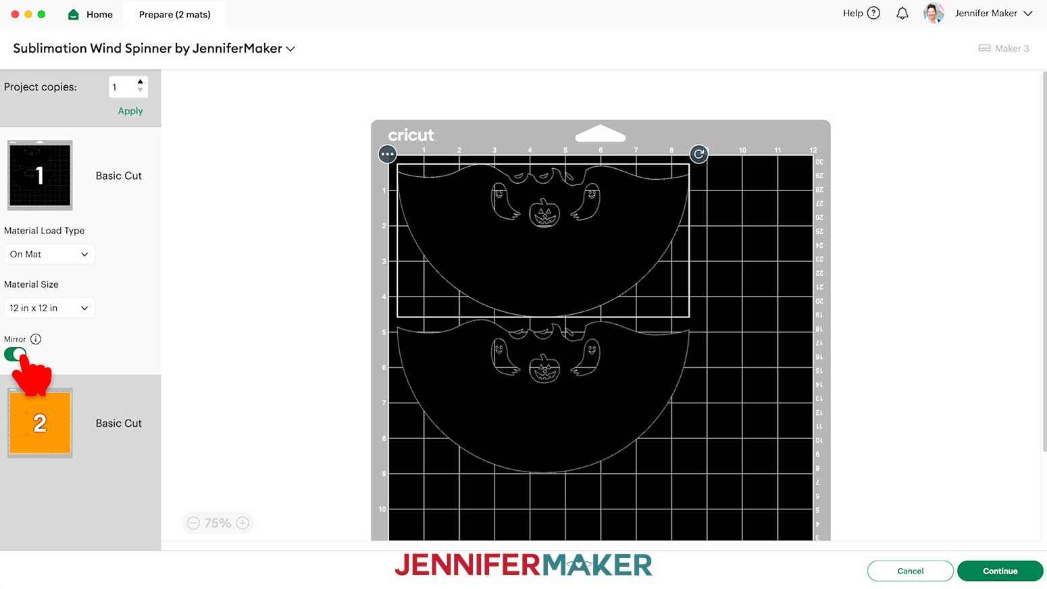The height and width of the screenshot is (589, 1047).
Task: Expand Jennifer Maker account menu chevron
Action: pos(1028,14)
